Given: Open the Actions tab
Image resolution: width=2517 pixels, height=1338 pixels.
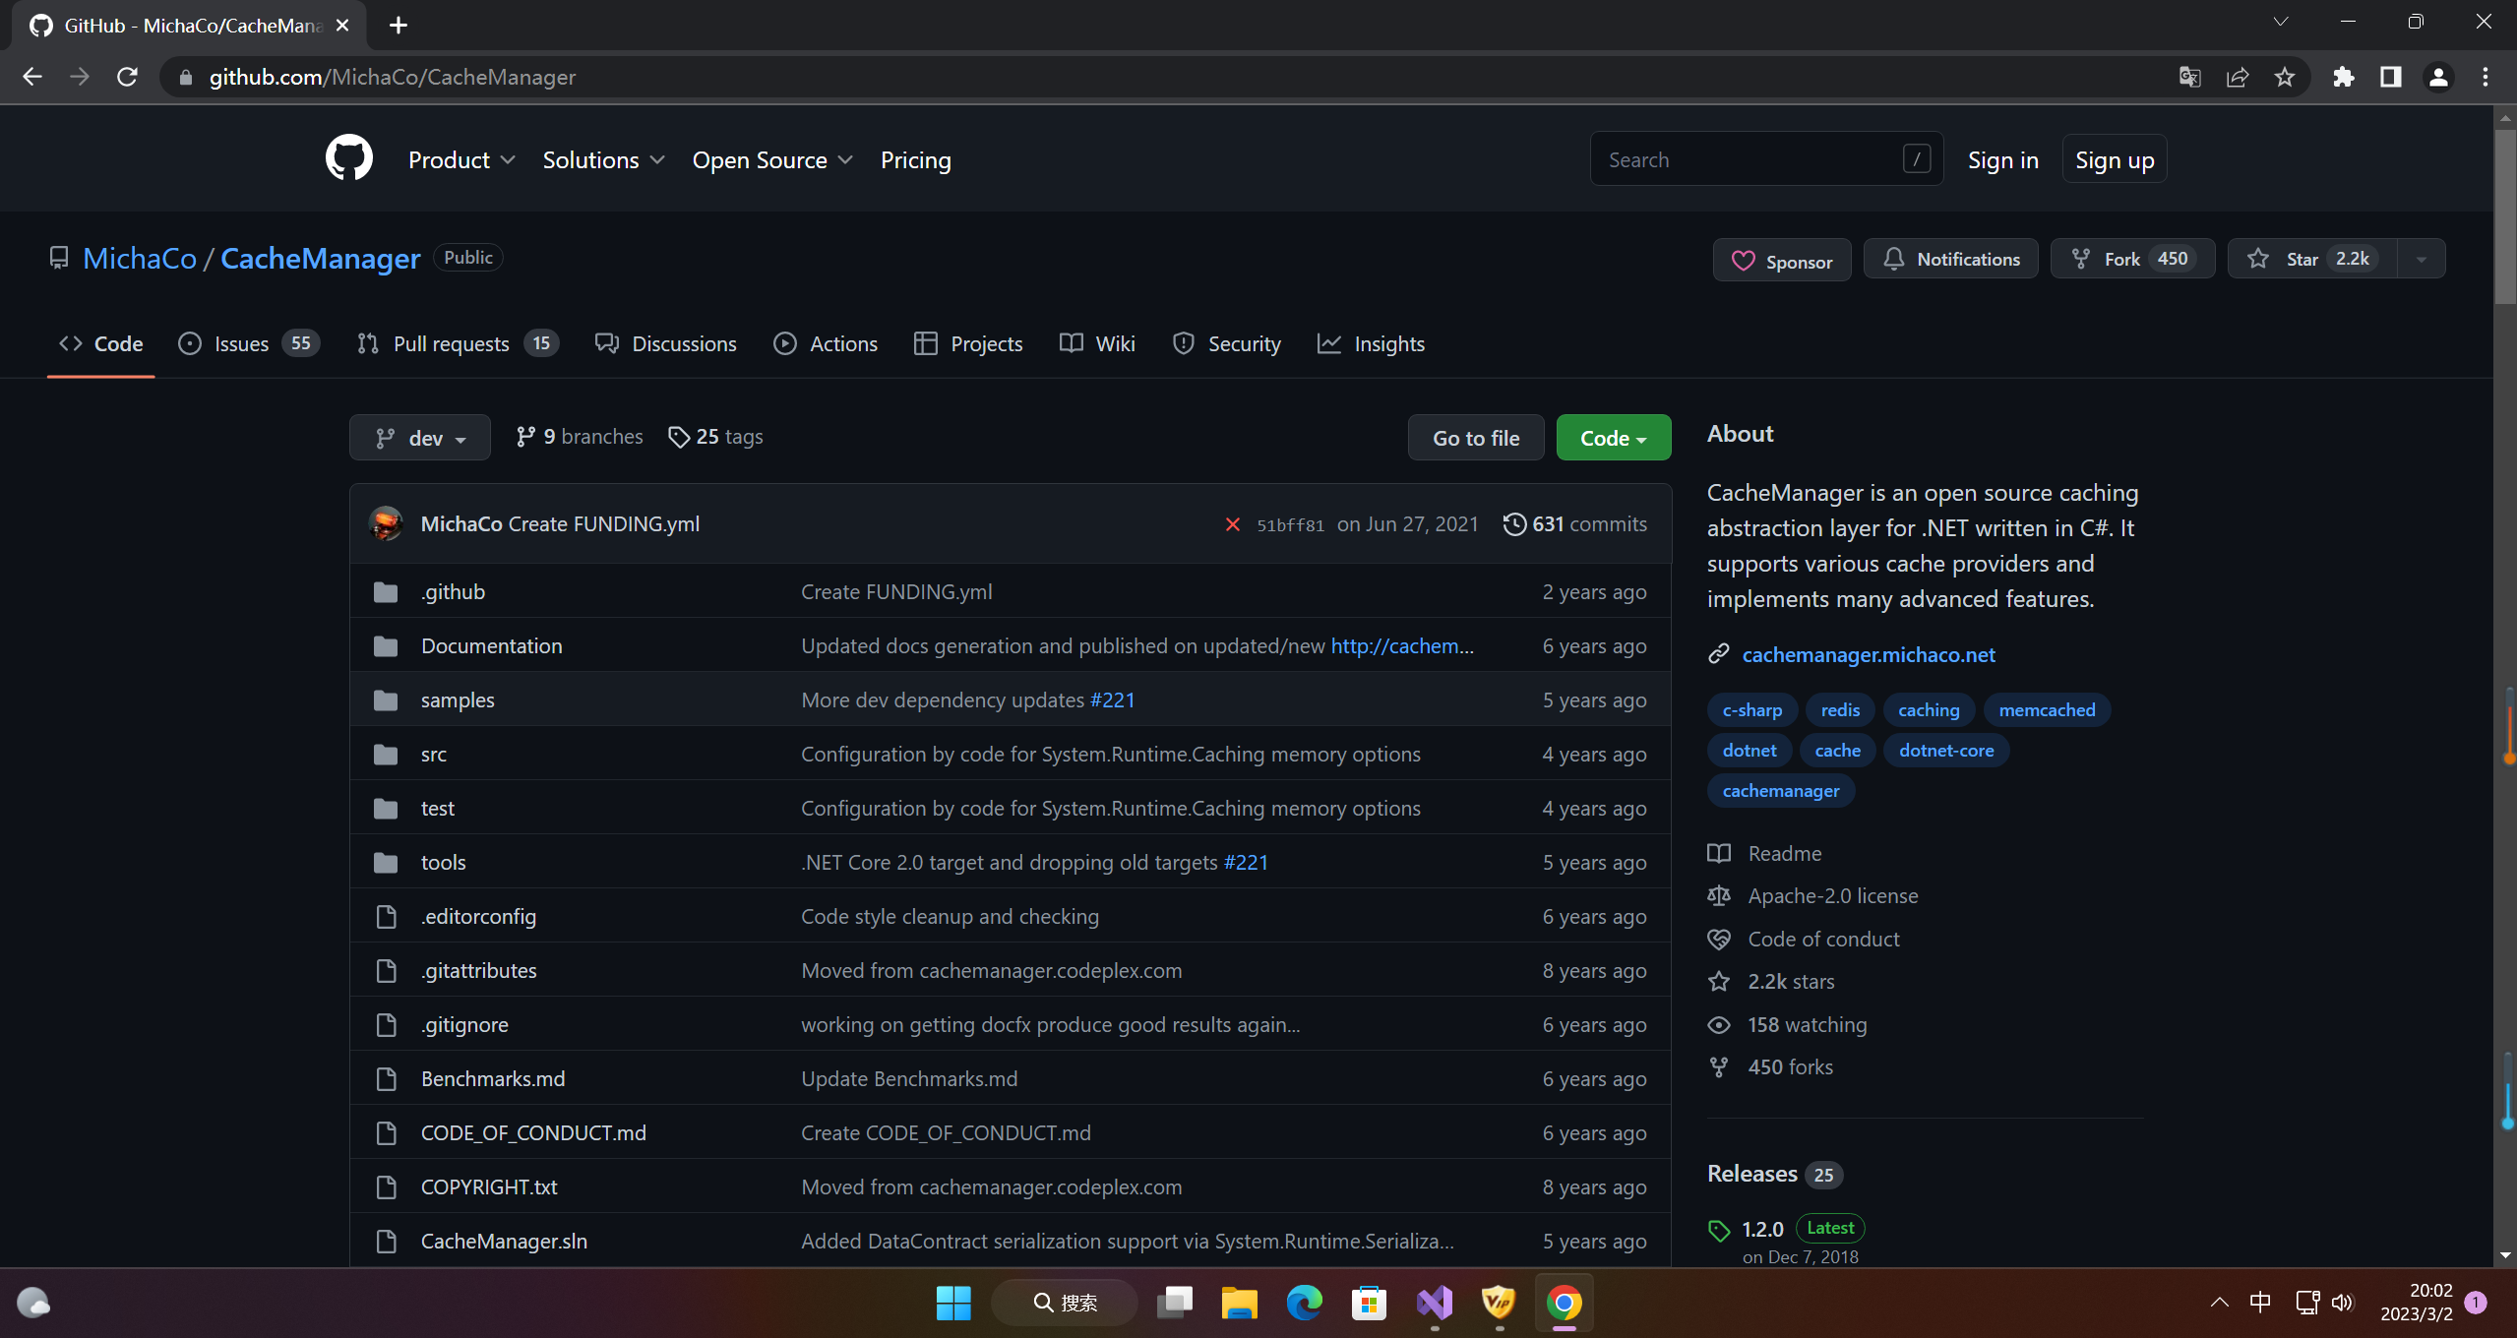Looking at the screenshot, I should [x=826, y=343].
